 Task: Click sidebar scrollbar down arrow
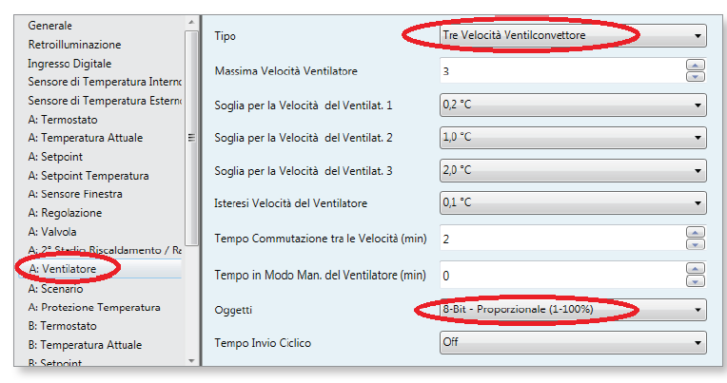[x=191, y=360]
